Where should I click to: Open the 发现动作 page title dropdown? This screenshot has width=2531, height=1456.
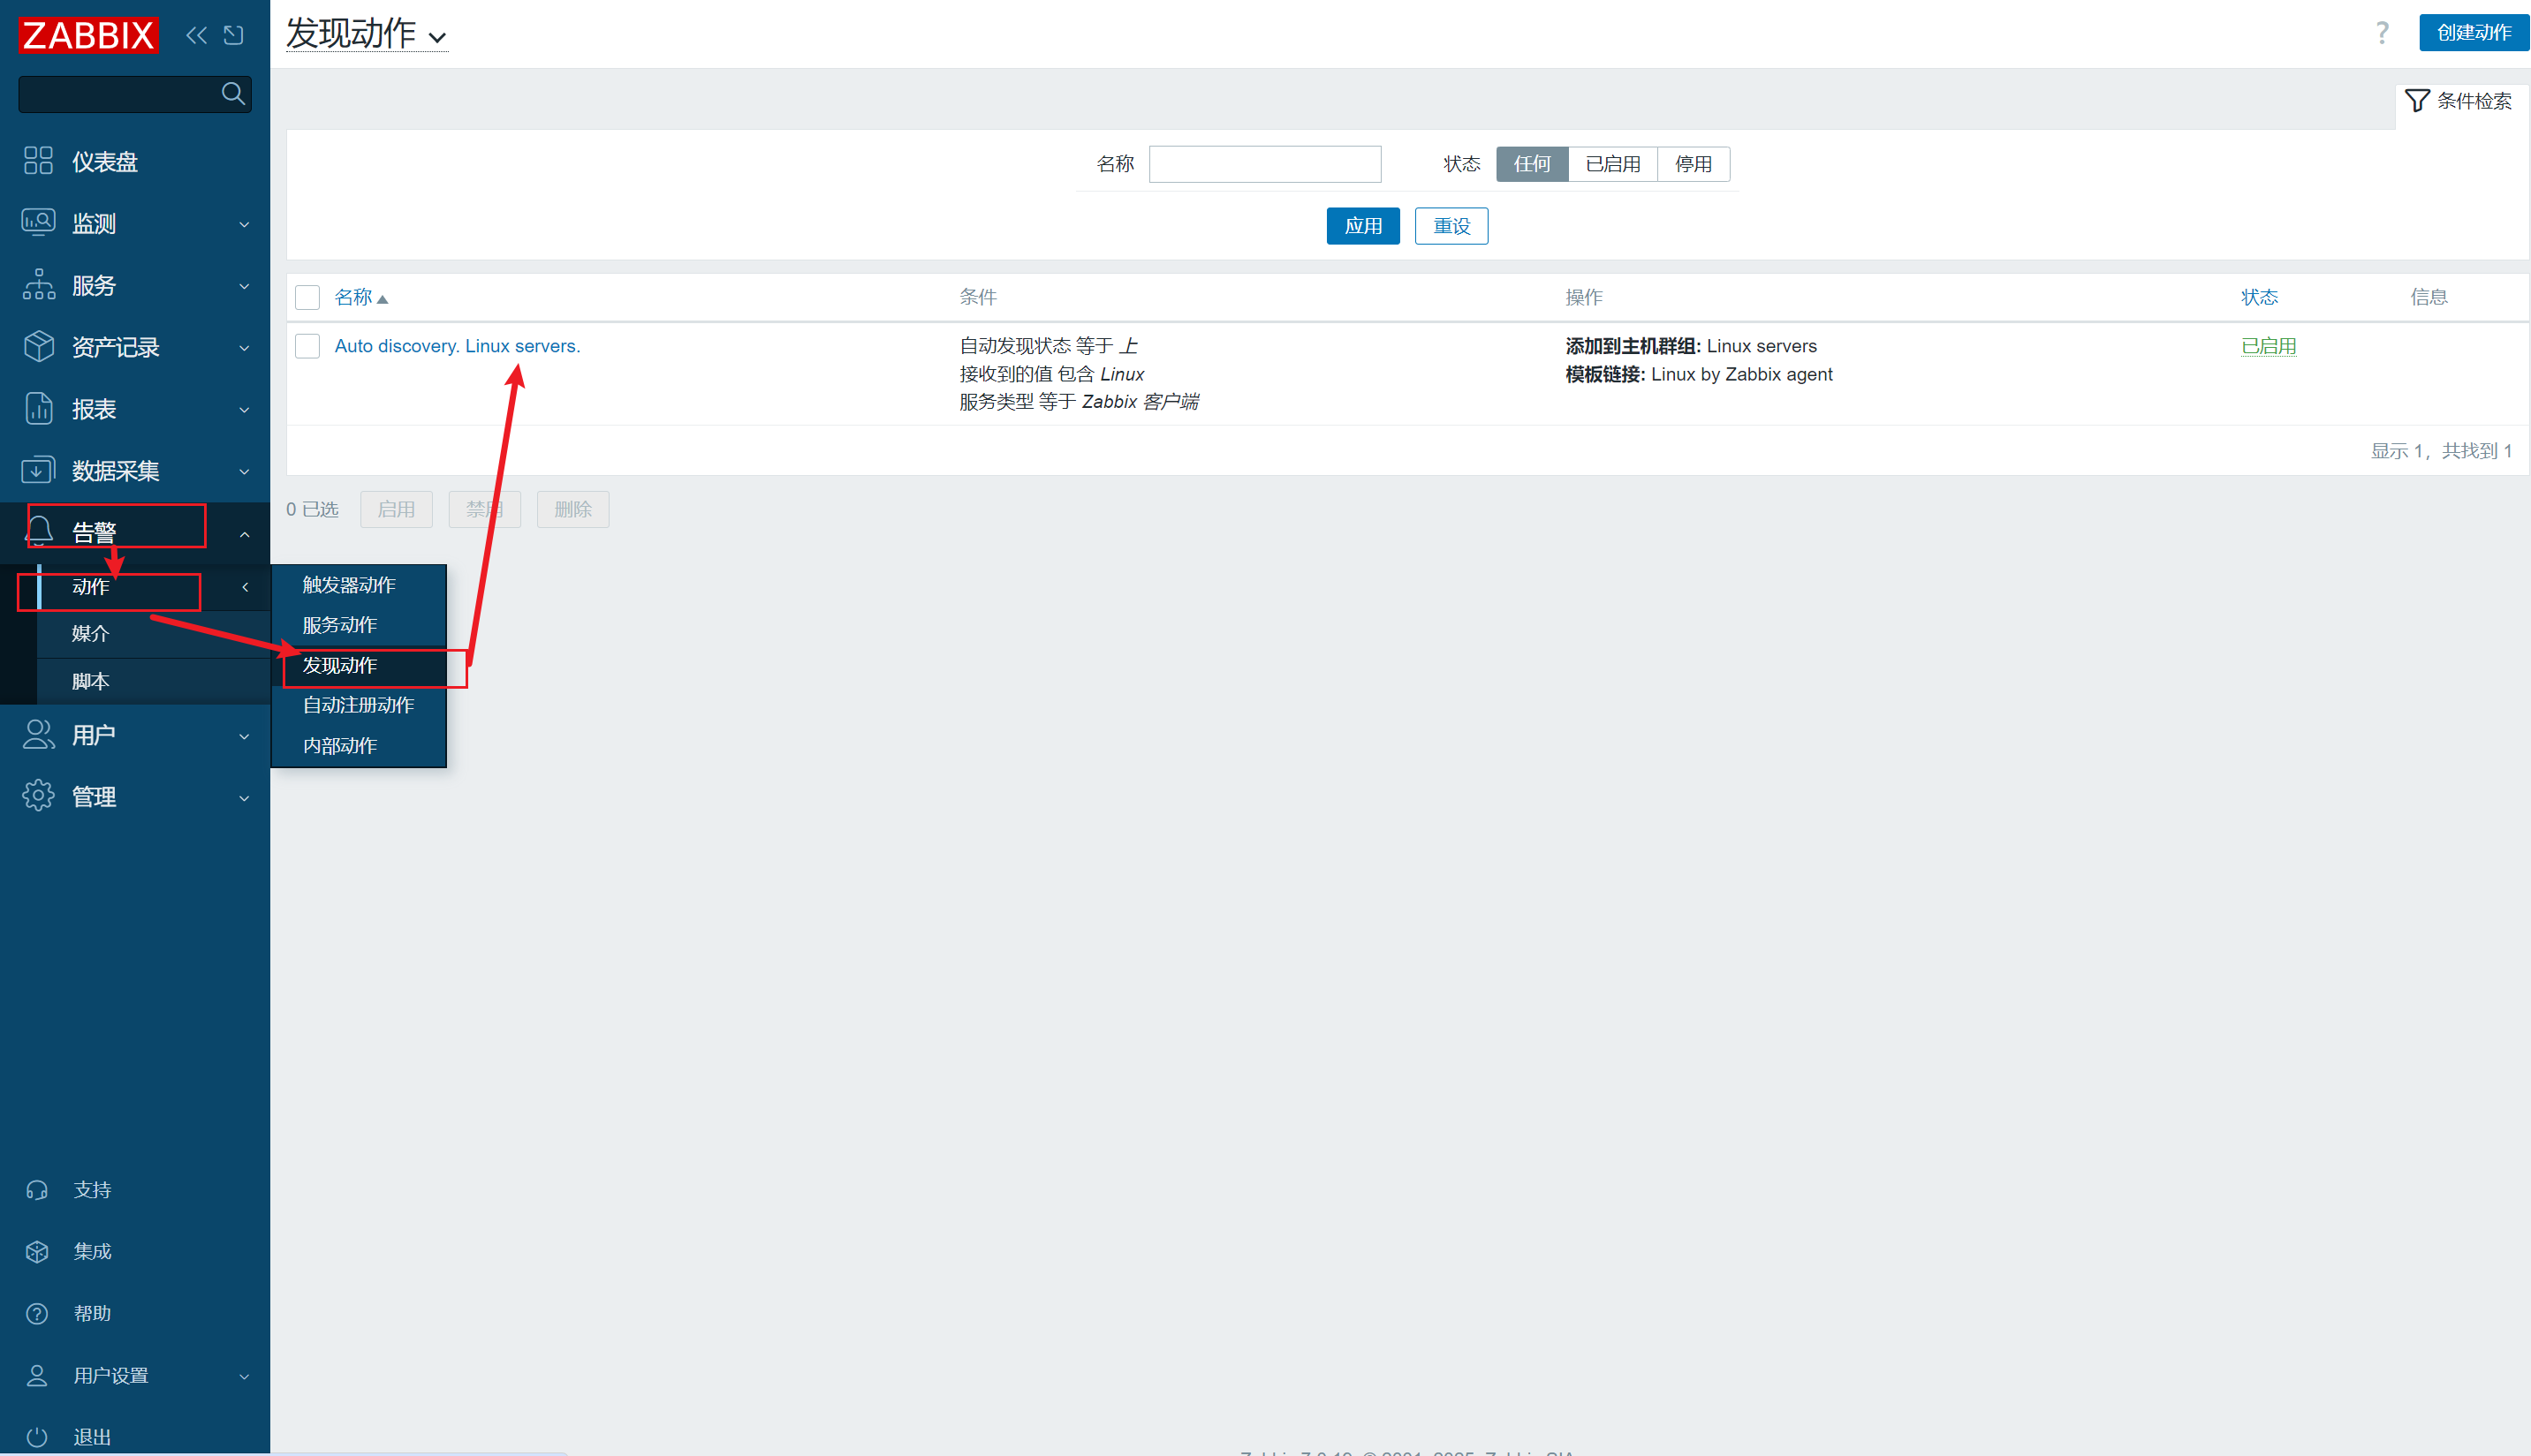coord(366,34)
